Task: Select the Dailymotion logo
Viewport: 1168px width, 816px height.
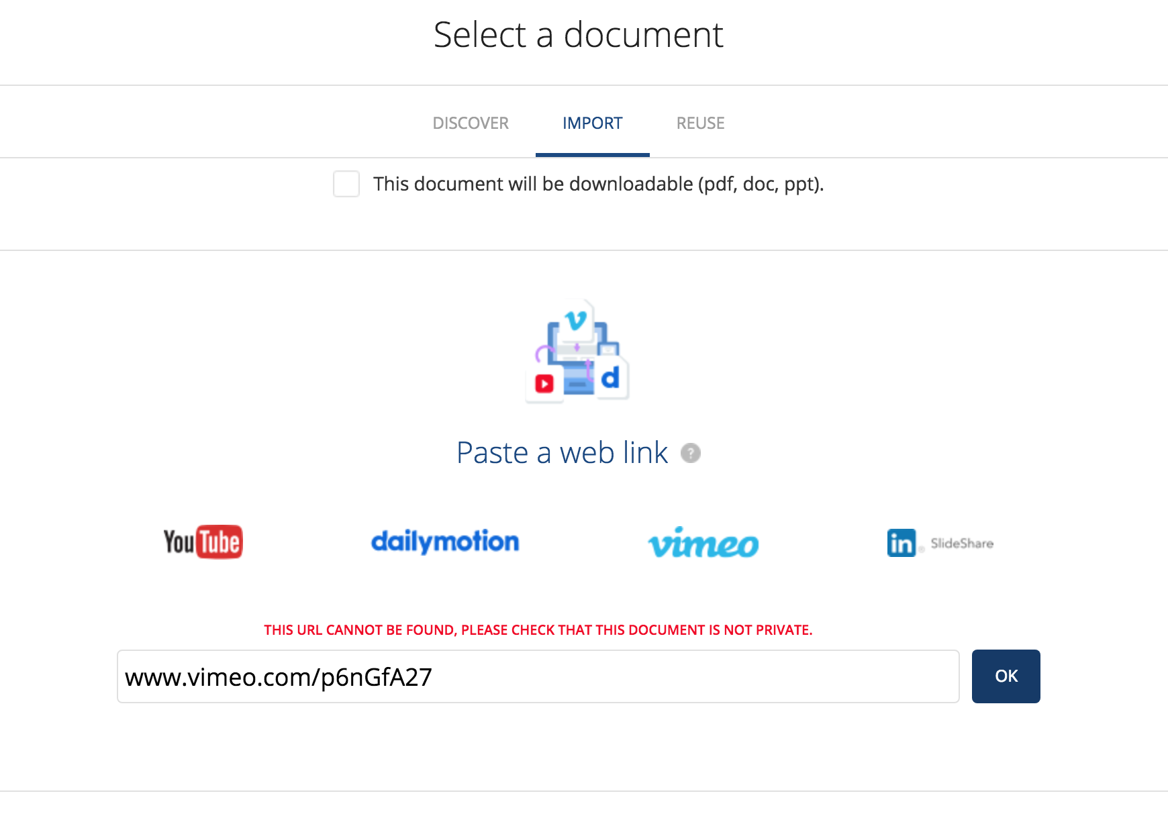Action: point(445,542)
